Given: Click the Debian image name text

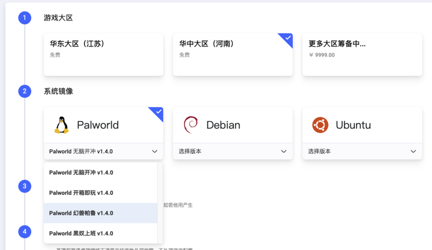Looking at the screenshot, I should [223, 125].
